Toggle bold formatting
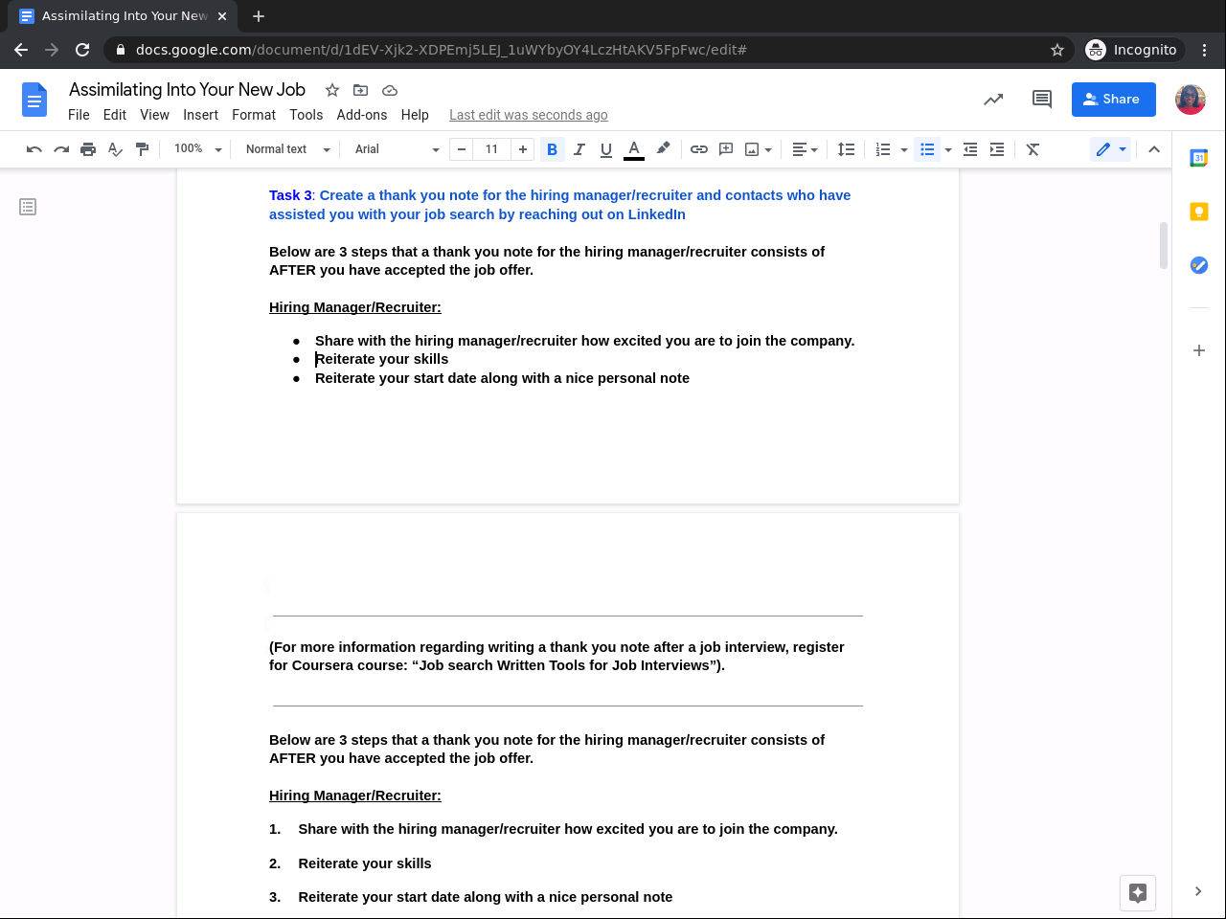1226x919 pixels. pos(552,149)
